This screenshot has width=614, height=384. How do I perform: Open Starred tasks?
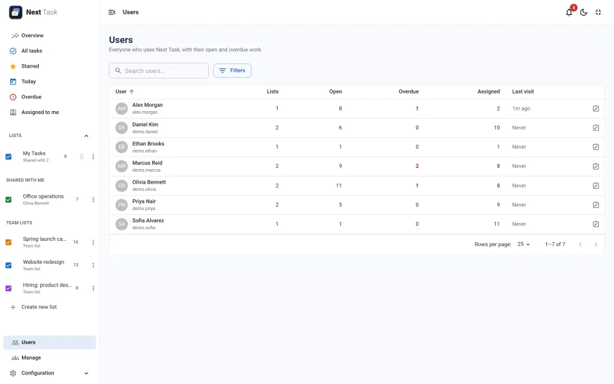tap(49, 66)
